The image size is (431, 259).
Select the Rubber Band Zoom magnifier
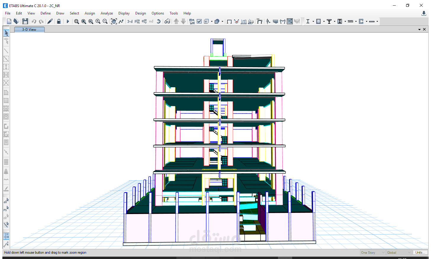click(x=77, y=21)
